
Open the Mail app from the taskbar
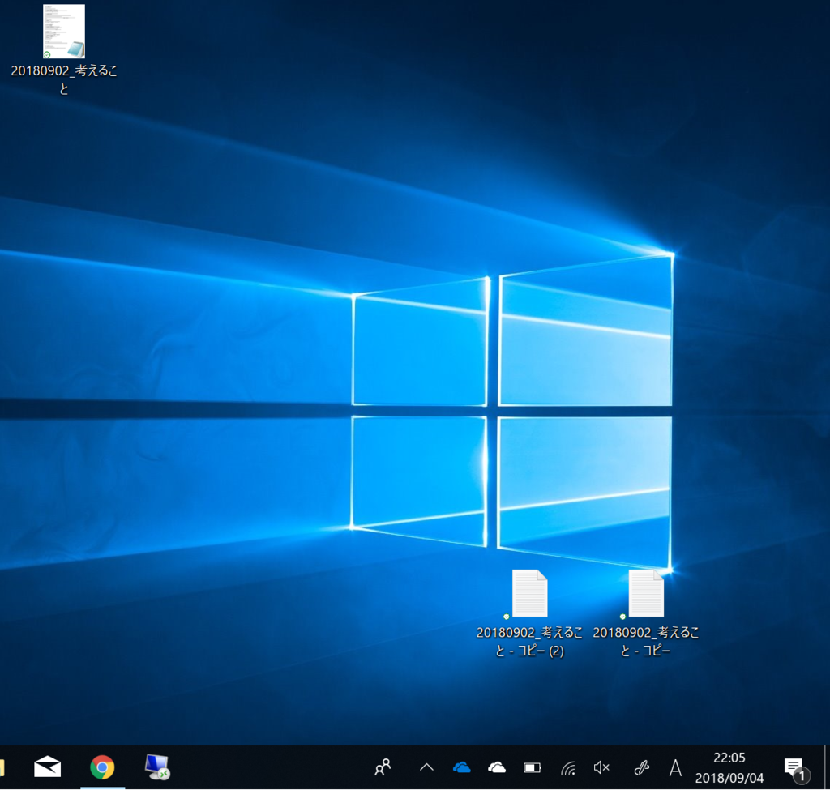[x=48, y=767]
